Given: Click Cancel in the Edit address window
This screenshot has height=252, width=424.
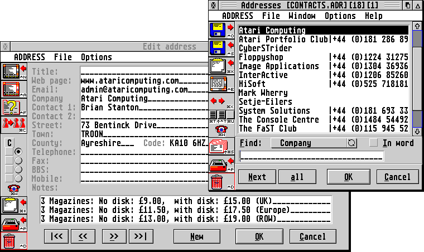Looking at the screenshot, I should tap(312, 236).
